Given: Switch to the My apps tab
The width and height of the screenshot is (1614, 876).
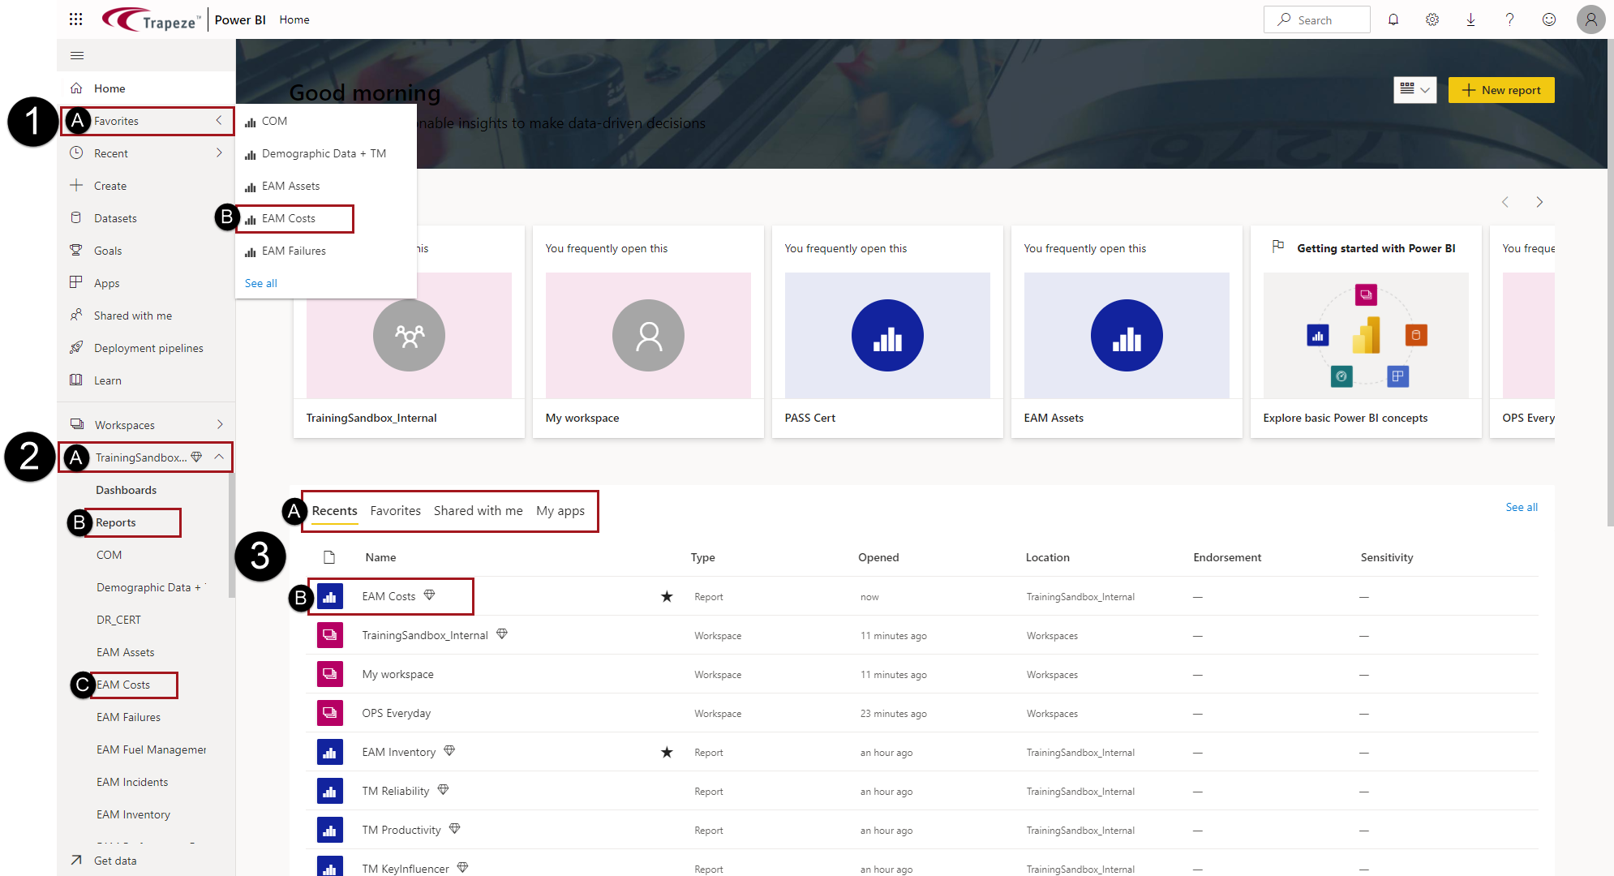Looking at the screenshot, I should (x=560, y=510).
